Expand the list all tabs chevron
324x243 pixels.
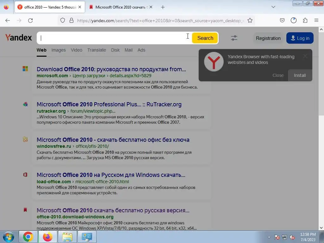(x=273, y=7)
